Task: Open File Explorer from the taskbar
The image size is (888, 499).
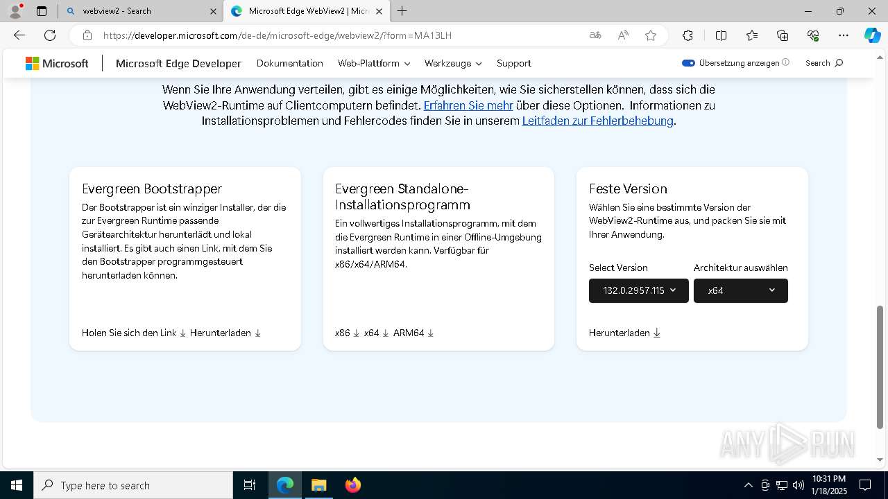Action: click(318, 485)
